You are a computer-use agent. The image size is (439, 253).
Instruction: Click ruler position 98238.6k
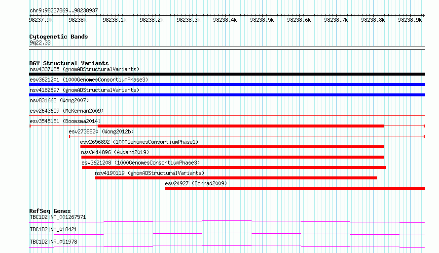[299, 20]
